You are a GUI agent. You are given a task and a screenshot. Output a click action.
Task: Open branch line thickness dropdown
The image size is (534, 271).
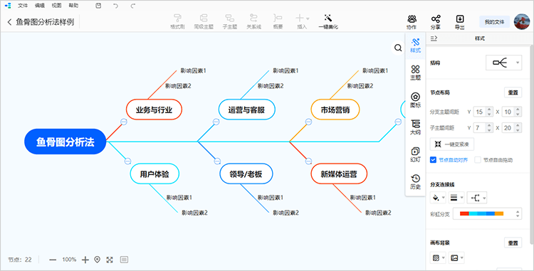click(x=456, y=197)
